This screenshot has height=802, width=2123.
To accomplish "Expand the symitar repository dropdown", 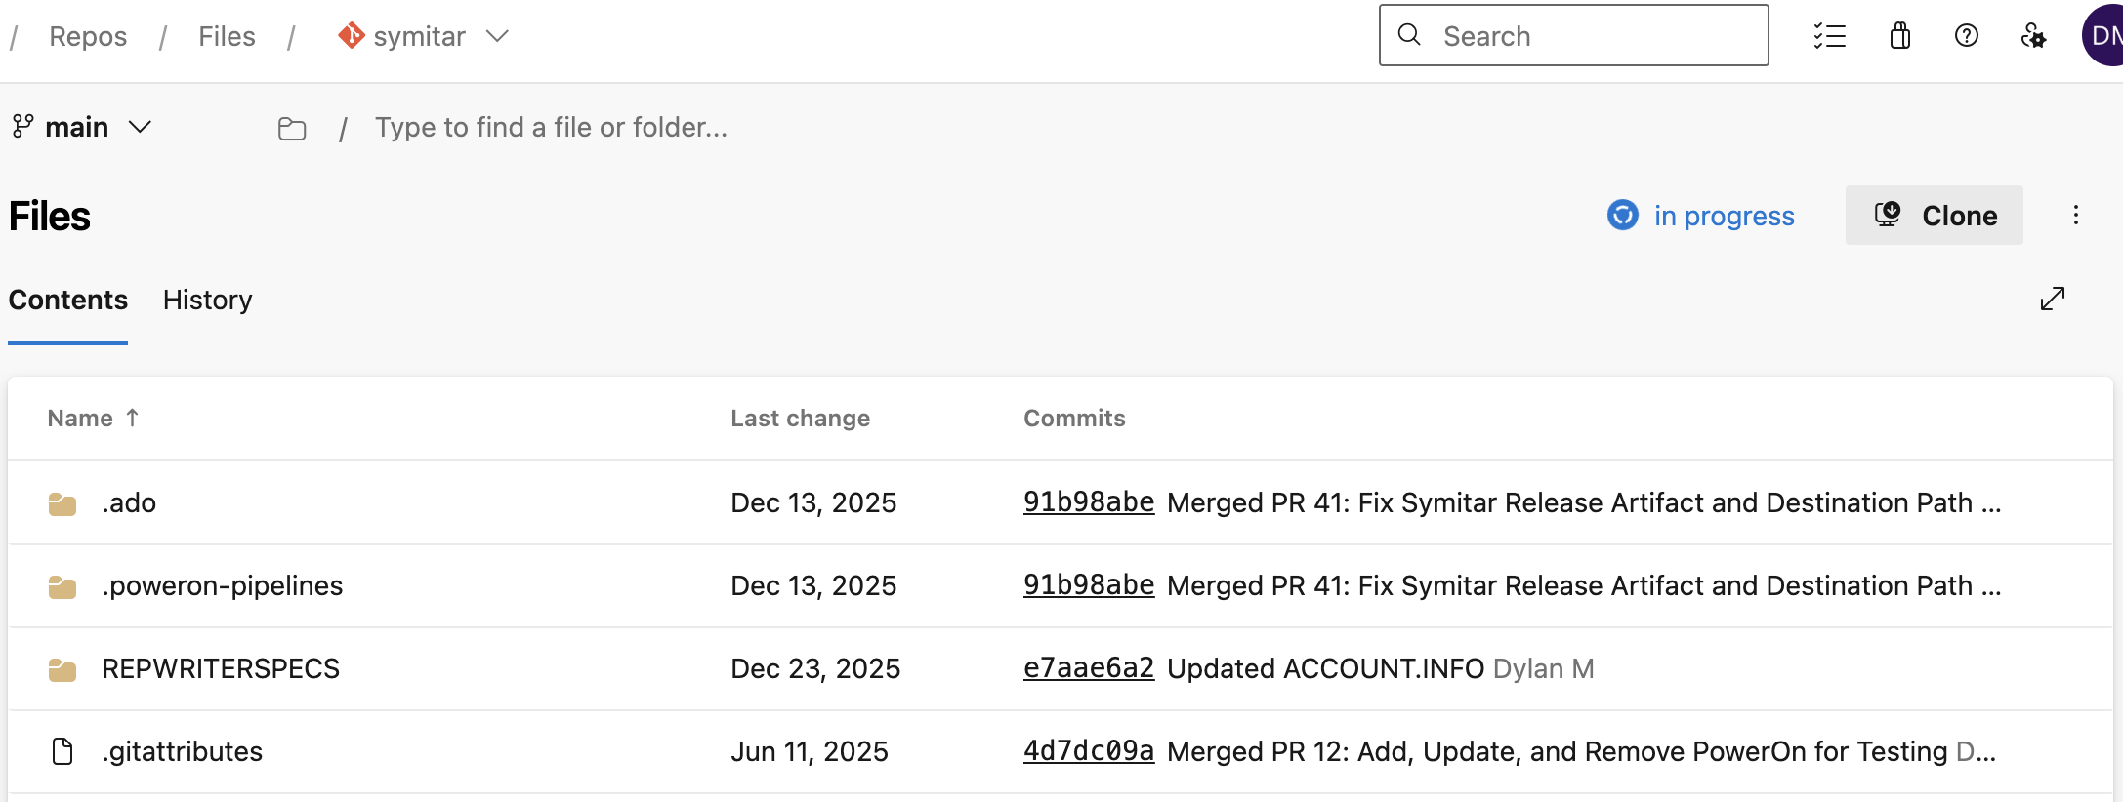I will [x=498, y=36].
